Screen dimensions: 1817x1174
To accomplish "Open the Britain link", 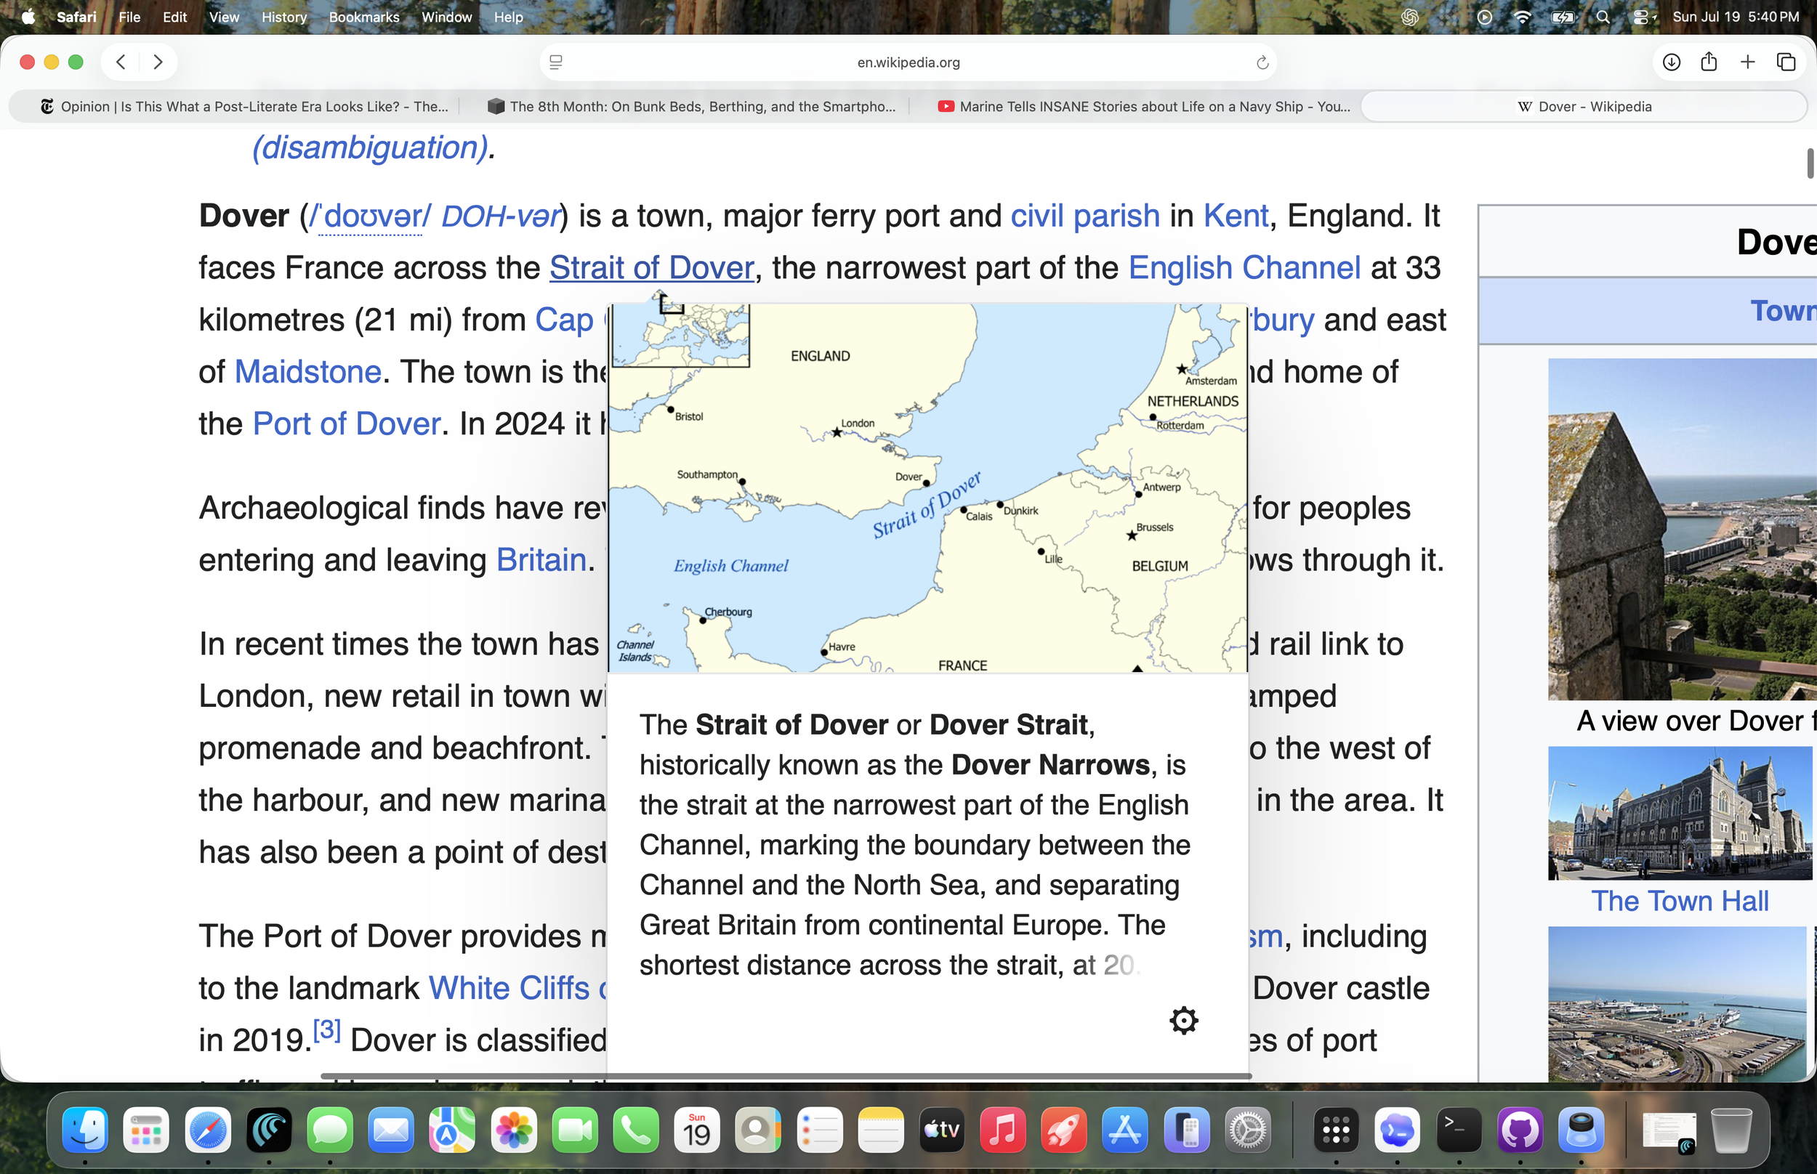I will pos(541,560).
